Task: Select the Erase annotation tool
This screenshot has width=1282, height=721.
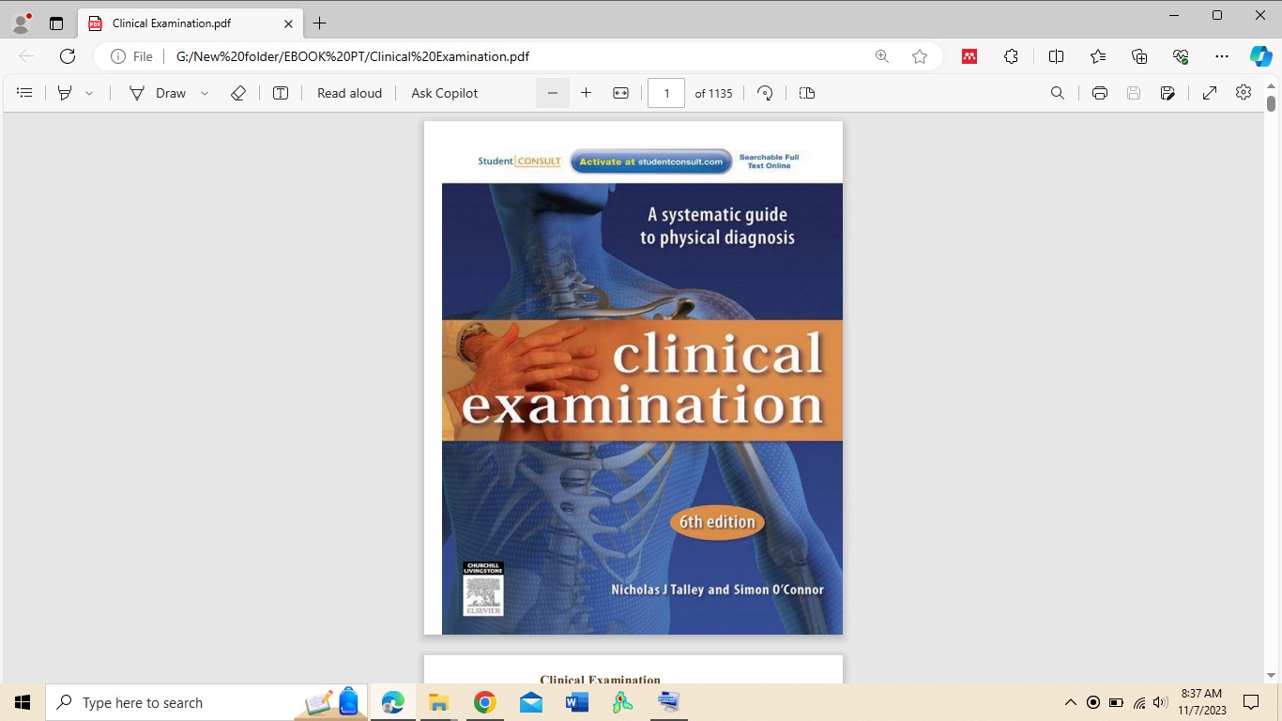Action: tap(237, 93)
